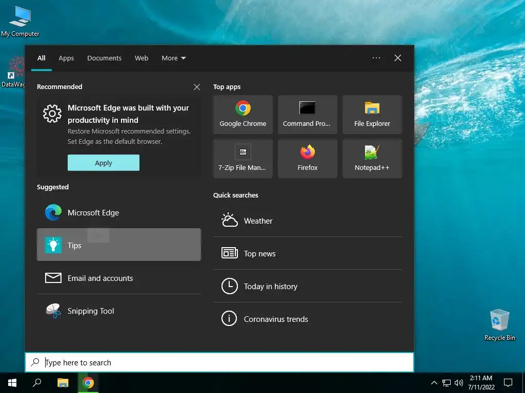Switch to Chrome on the taskbar

88,383
